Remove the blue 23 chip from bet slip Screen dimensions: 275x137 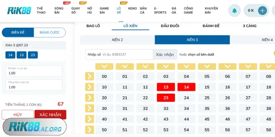coord(33,55)
